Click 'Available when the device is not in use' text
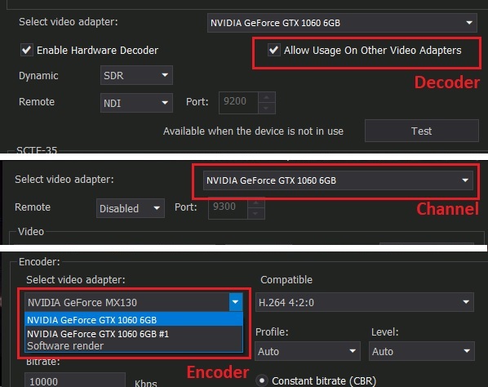Viewport: 488px width, 387px height. pyautogui.click(x=253, y=131)
